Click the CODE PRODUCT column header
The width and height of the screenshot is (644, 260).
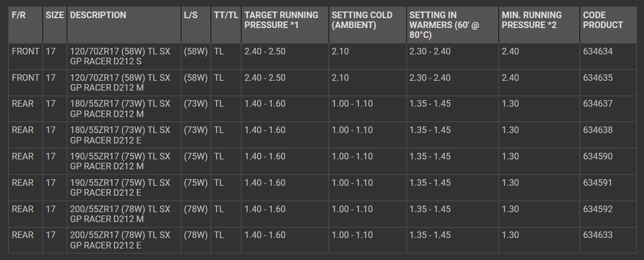point(603,20)
